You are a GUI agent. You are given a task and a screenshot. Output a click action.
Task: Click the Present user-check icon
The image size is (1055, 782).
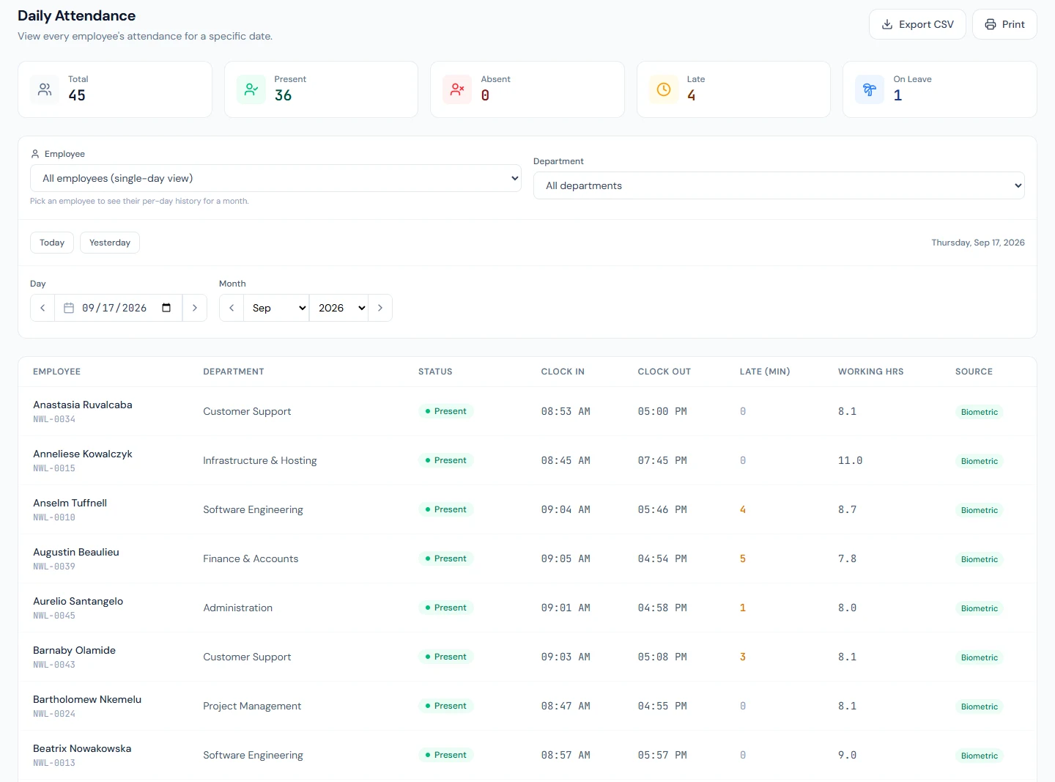[x=251, y=89]
